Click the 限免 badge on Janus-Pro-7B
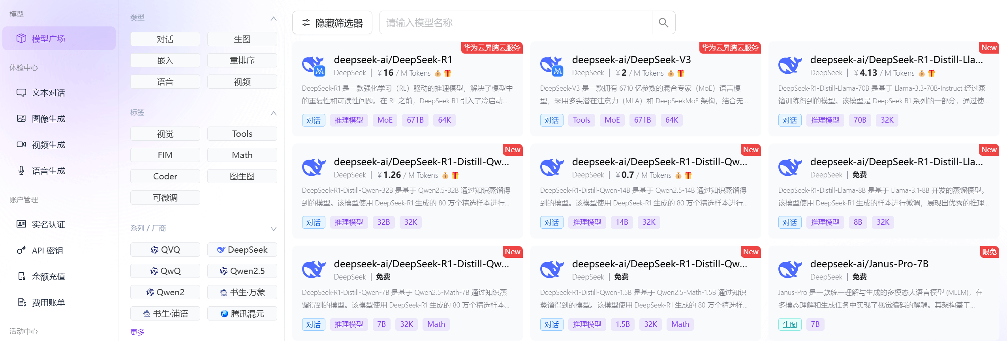1007x341 pixels. (989, 252)
